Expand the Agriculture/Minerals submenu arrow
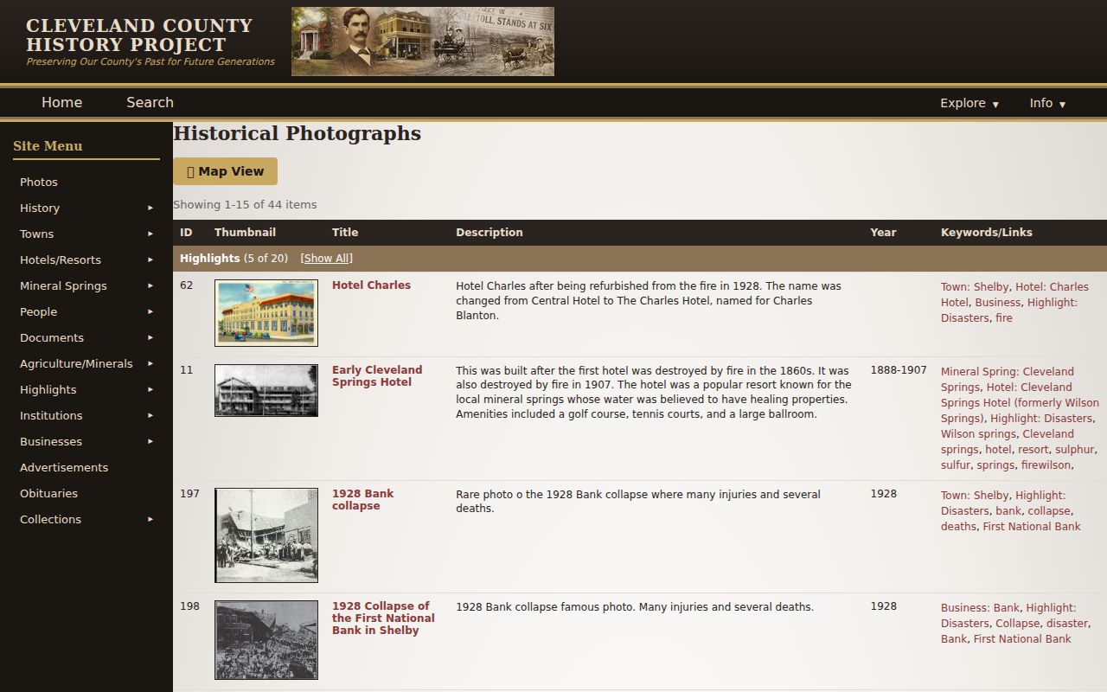The height and width of the screenshot is (692, 1107). pos(150,363)
